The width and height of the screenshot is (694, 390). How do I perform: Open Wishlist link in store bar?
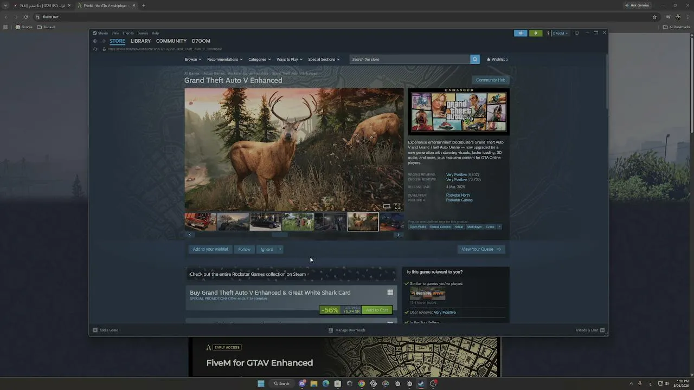[497, 59]
